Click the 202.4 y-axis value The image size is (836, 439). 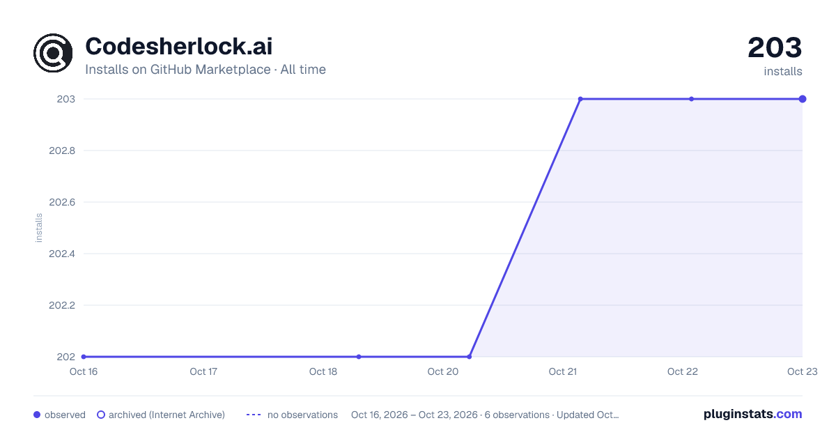(62, 254)
